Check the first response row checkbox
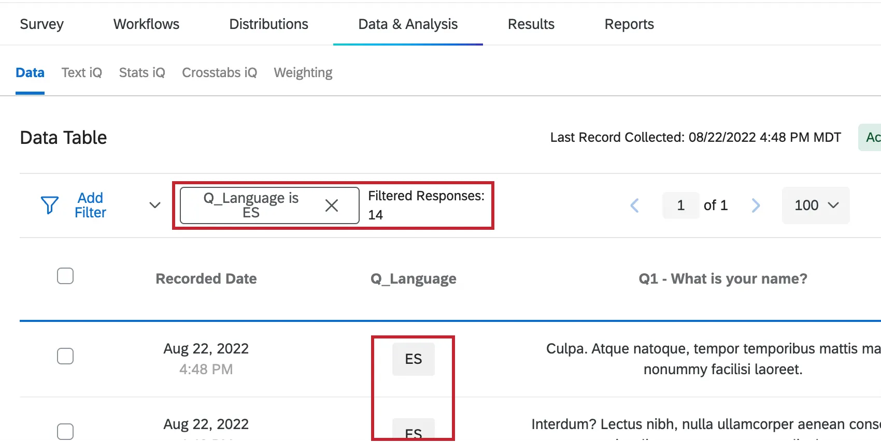The height and width of the screenshot is (442, 881). [65, 356]
